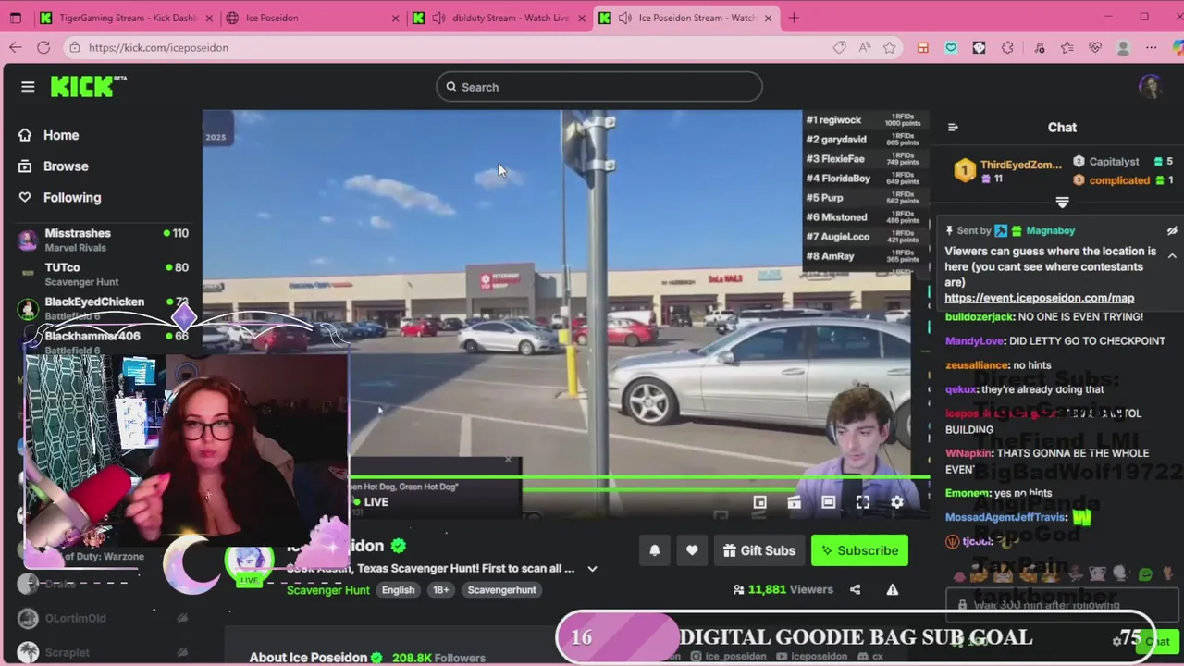Collapse the pinned message chevron
This screenshot has width=1184, height=666.
click(1172, 256)
